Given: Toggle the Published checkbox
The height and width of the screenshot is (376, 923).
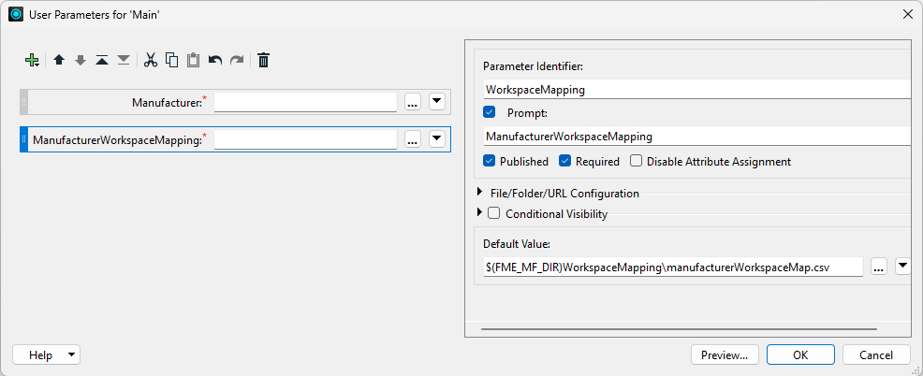Looking at the screenshot, I should click(490, 161).
